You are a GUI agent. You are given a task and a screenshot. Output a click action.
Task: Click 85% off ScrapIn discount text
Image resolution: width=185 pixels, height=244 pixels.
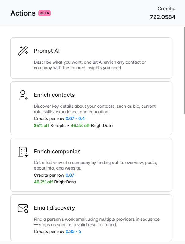click(x=50, y=126)
